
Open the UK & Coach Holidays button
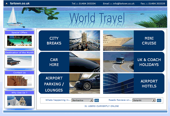click(149, 62)
